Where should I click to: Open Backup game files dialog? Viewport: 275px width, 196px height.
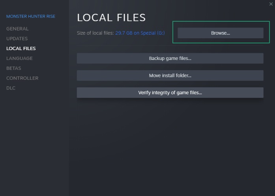pos(170,58)
